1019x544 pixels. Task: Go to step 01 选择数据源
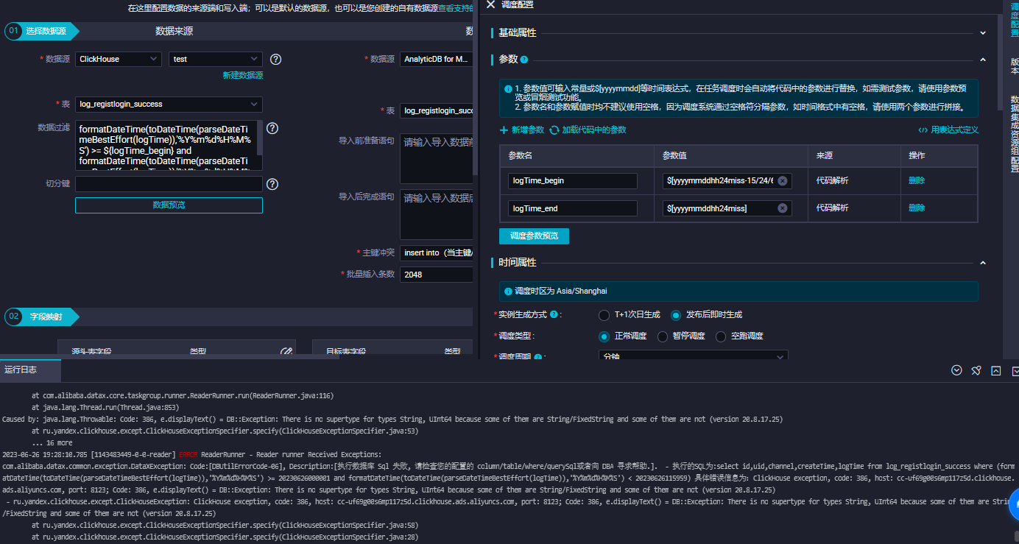pyautogui.click(x=41, y=31)
